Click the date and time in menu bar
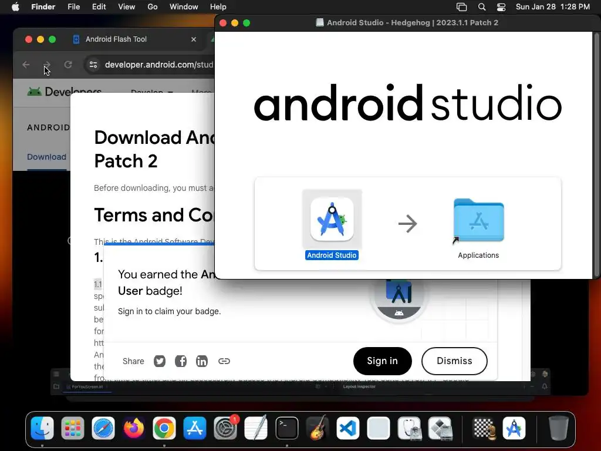The image size is (601, 451). pos(552,7)
